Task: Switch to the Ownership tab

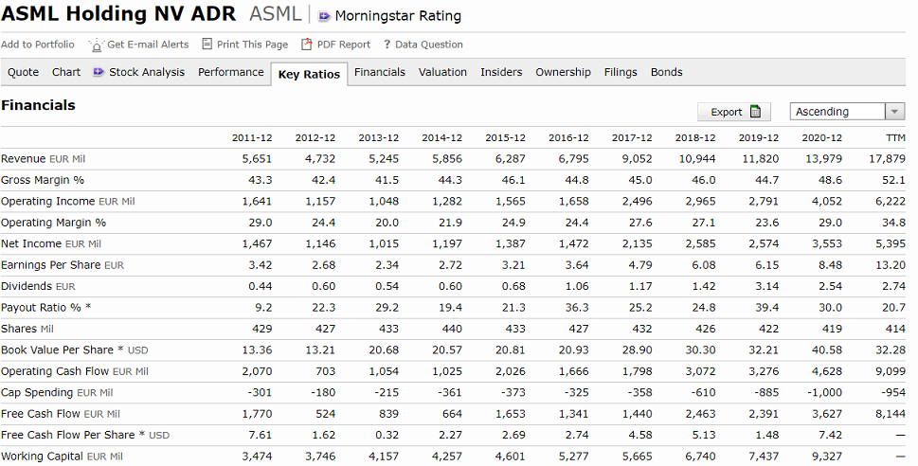Action: coord(563,73)
